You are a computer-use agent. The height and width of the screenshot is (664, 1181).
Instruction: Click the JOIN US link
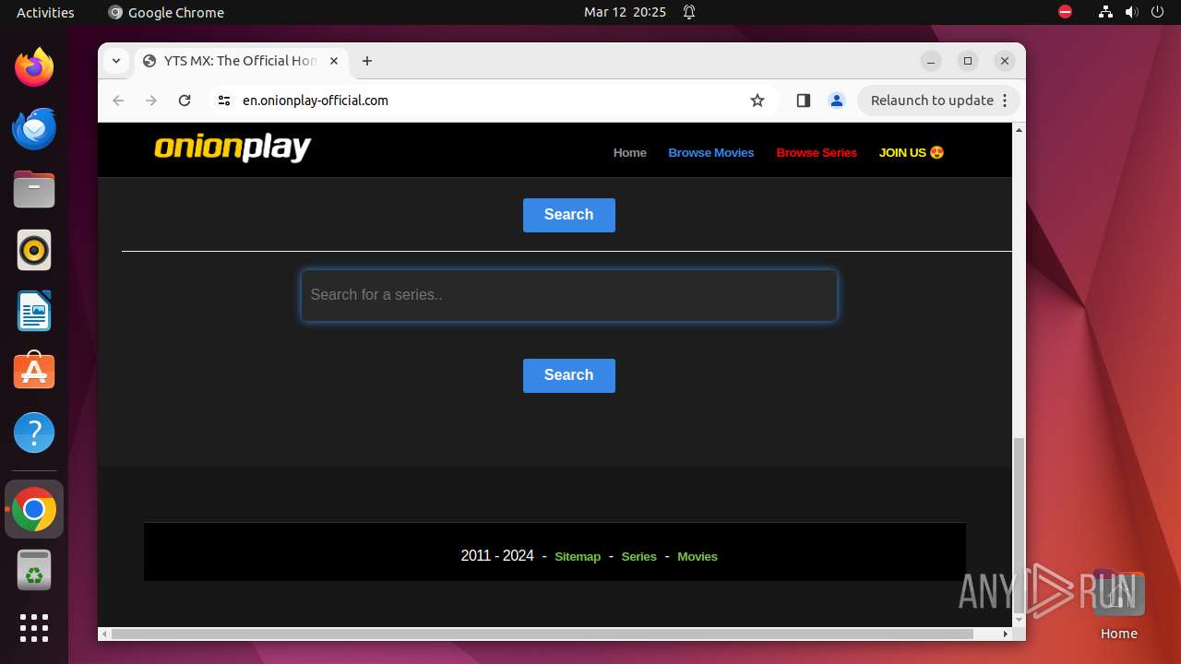tap(912, 152)
